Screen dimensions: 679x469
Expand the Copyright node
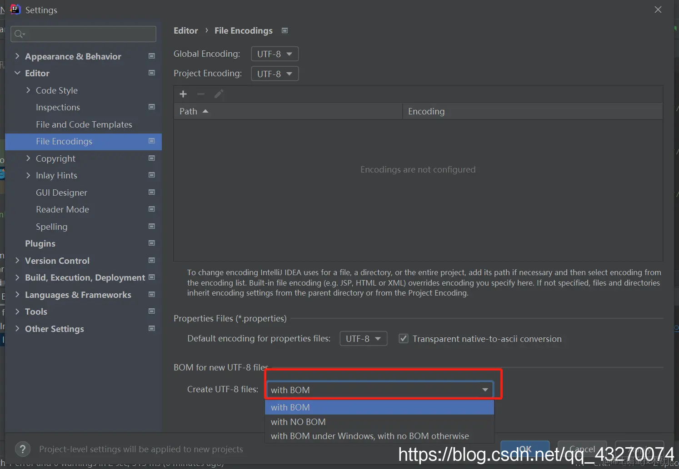click(28, 158)
